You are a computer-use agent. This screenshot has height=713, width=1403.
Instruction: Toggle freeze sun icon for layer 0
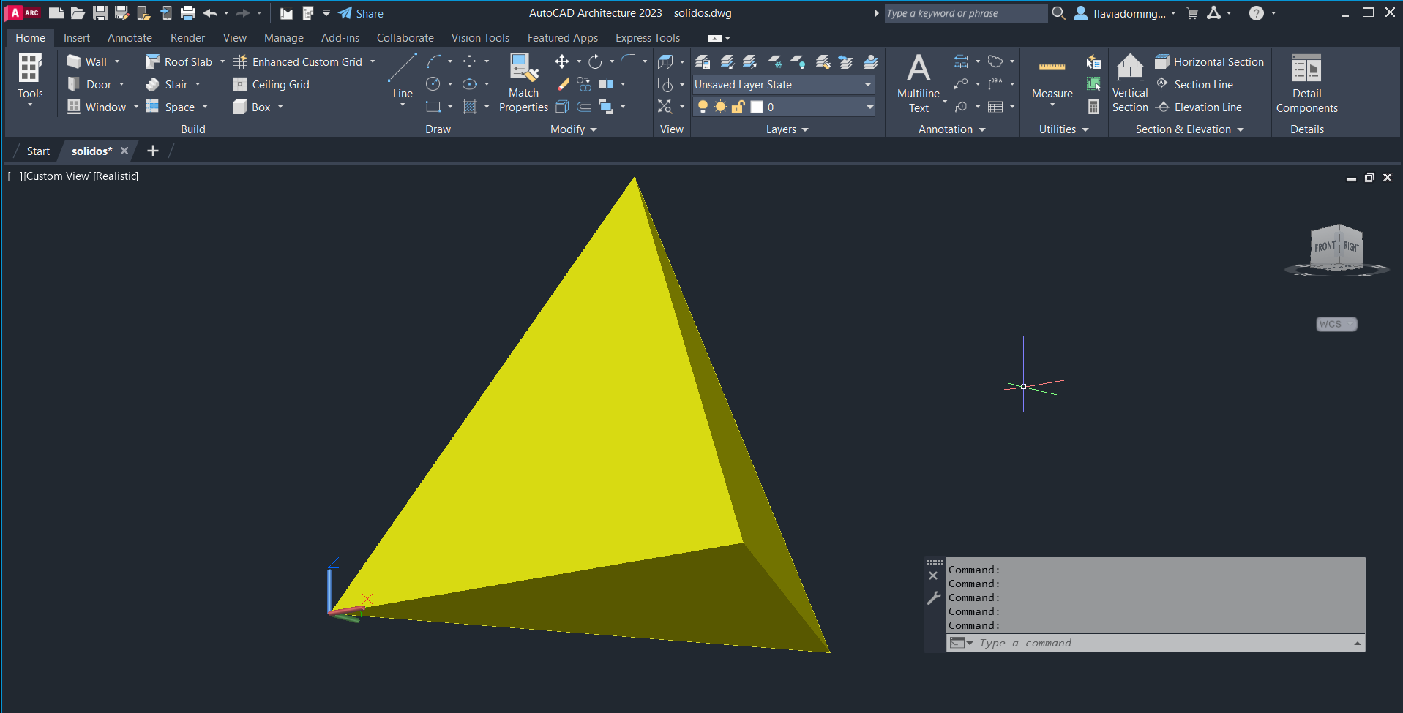coord(720,107)
